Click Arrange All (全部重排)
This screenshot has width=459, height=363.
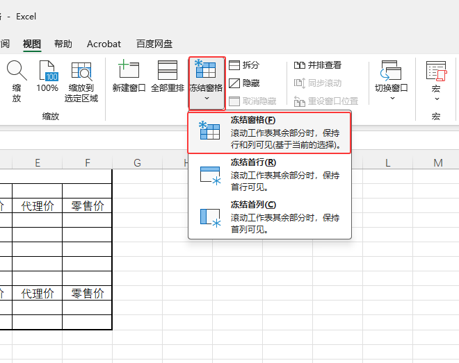tap(168, 76)
